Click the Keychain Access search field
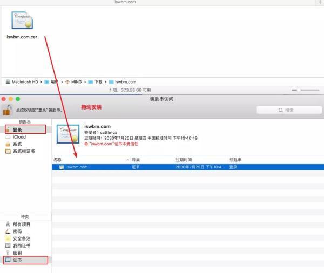Screen dimensions: 324x273 289,110
